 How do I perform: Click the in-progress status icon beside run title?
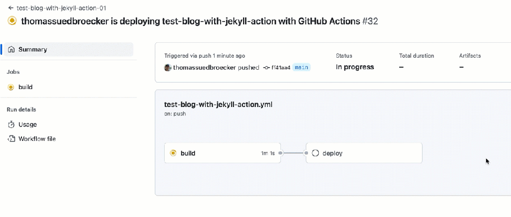[x=12, y=21]
